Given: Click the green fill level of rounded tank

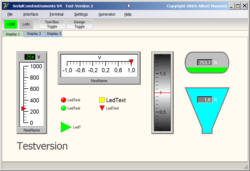Looking at the screenshot, I should click(x=207, y=70).
